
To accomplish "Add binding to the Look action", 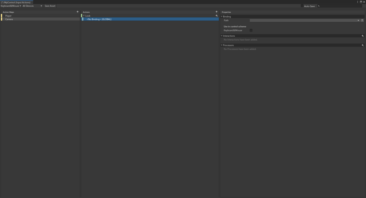I will (217, 16).
